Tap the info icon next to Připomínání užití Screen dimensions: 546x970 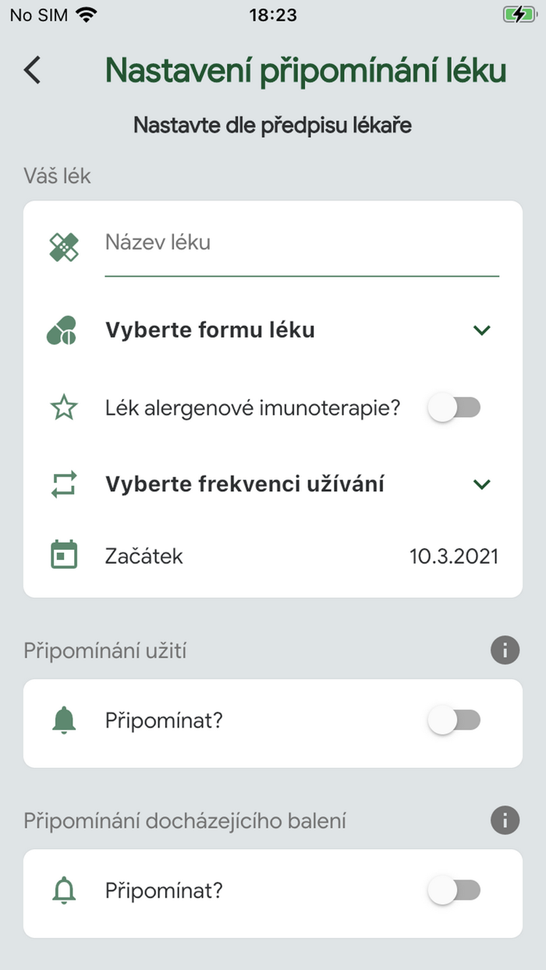[505, 650]
